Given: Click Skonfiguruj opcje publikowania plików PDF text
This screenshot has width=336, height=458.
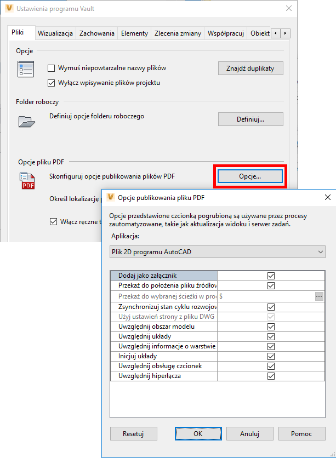Looking at the screenshot, I should [112, 176].
